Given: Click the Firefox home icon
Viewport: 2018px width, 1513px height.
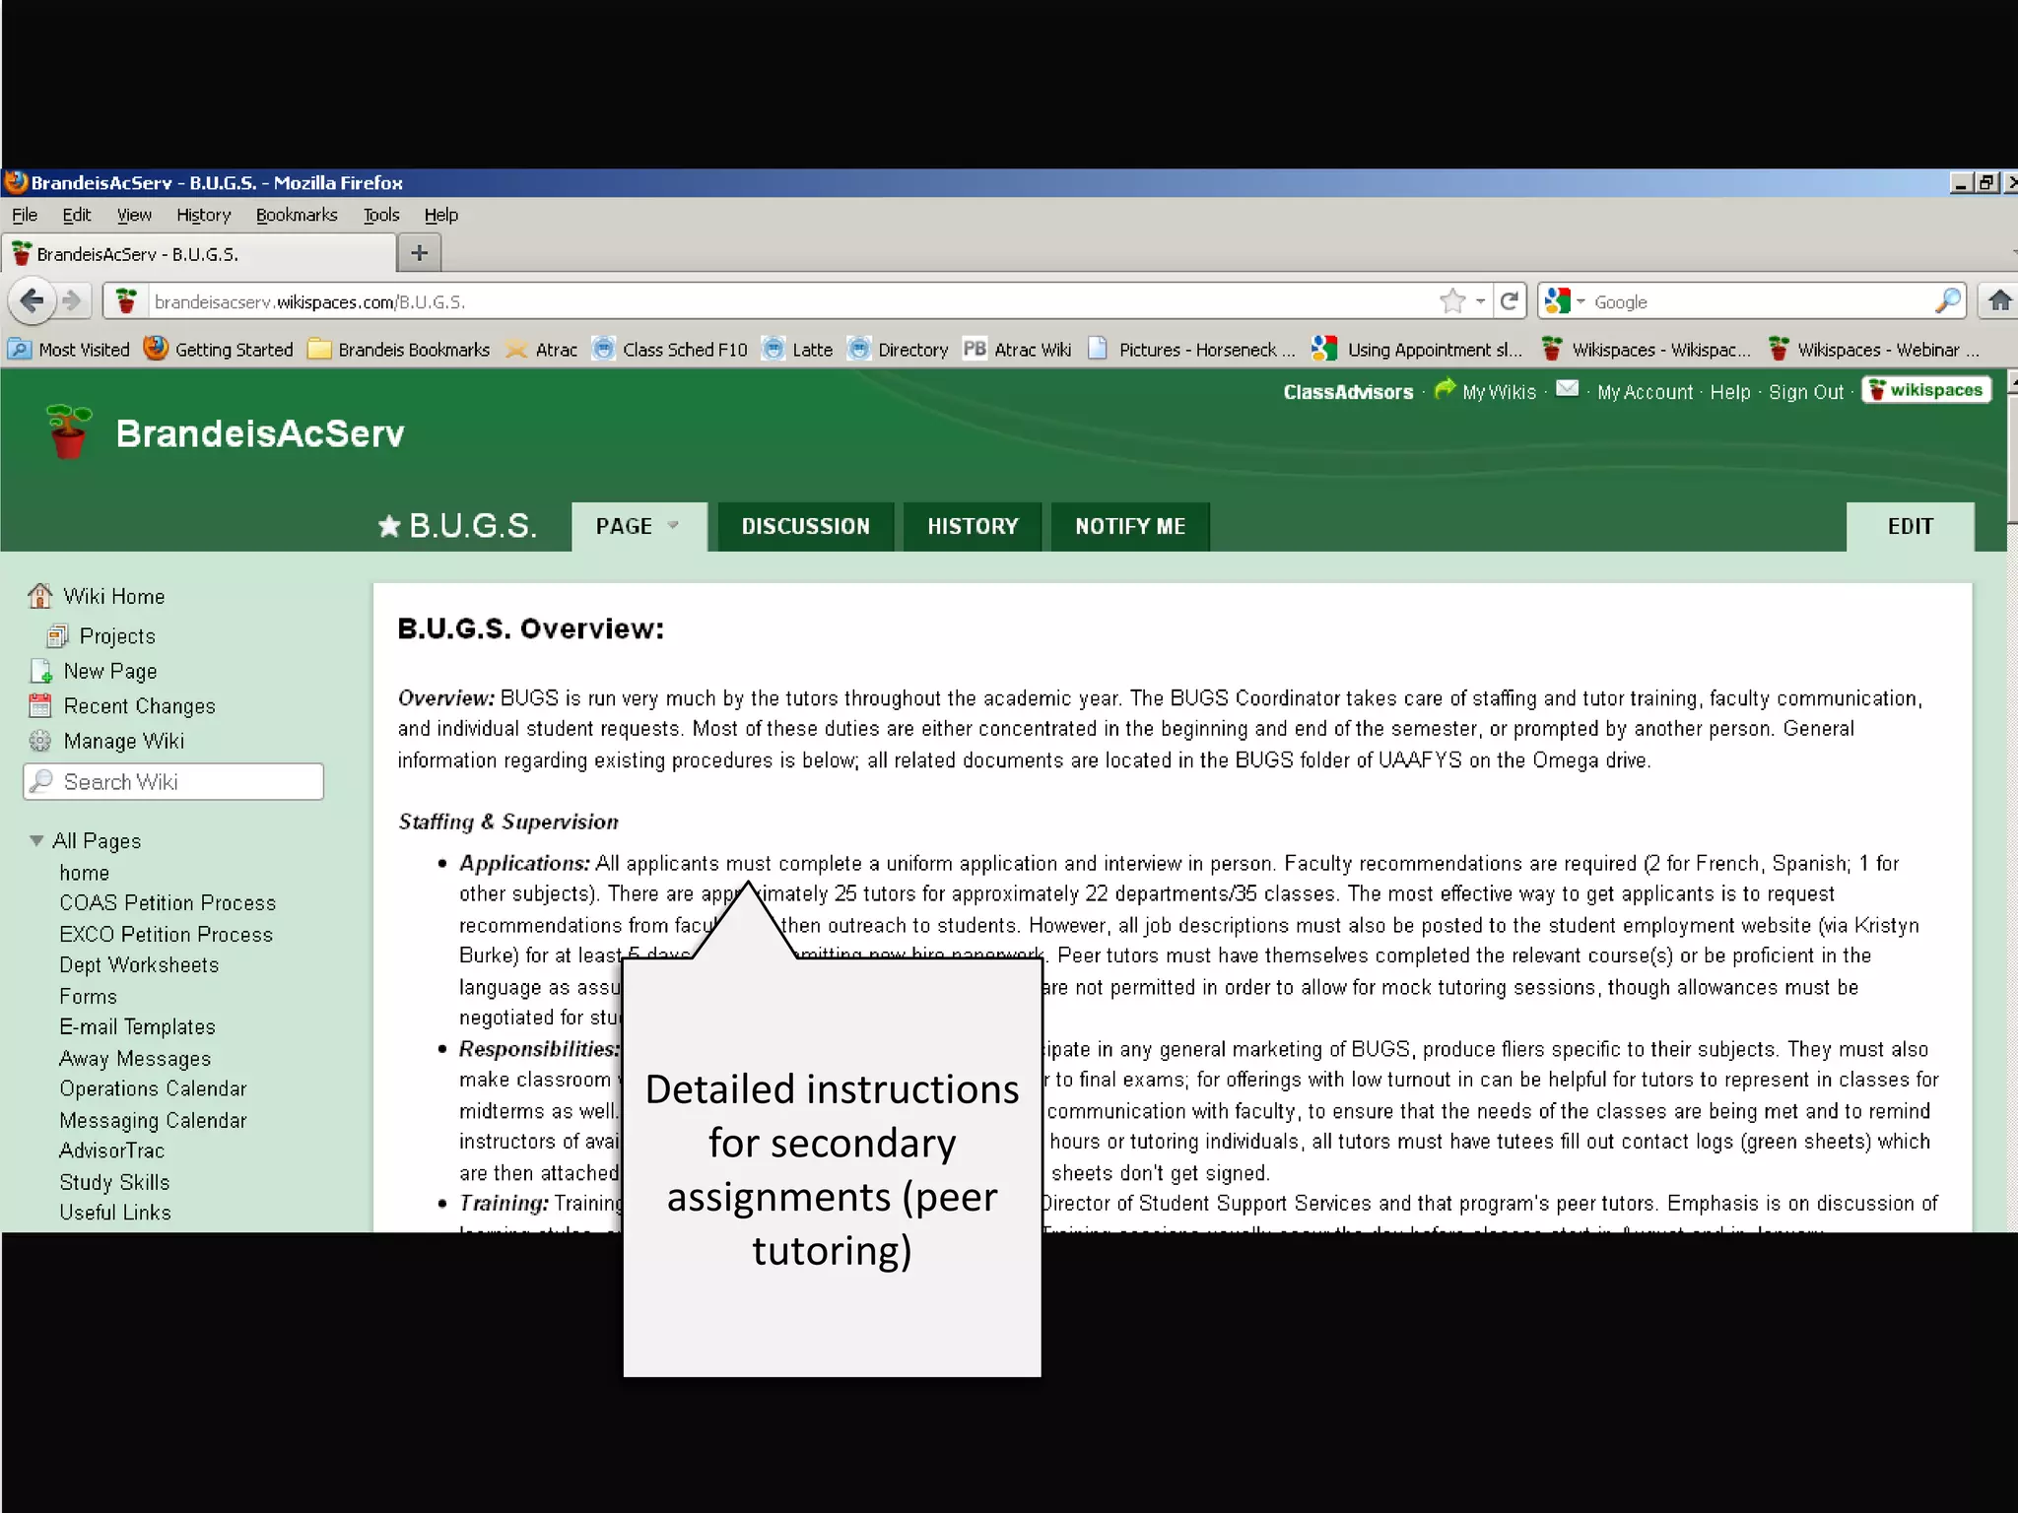Looking at the screenshot, I should pos(1998,300).
